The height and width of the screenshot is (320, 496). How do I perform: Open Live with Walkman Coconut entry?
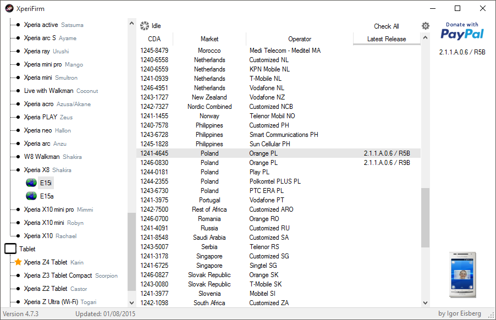61,91
